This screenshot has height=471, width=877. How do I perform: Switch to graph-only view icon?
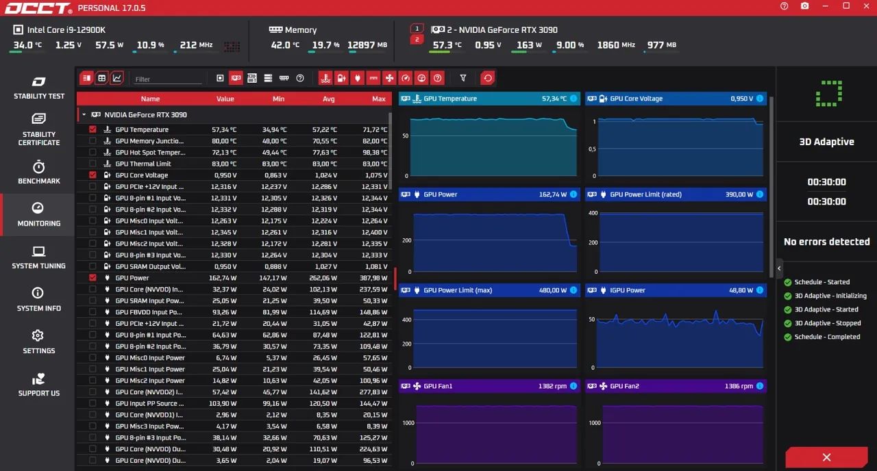[x=117, y=78]
